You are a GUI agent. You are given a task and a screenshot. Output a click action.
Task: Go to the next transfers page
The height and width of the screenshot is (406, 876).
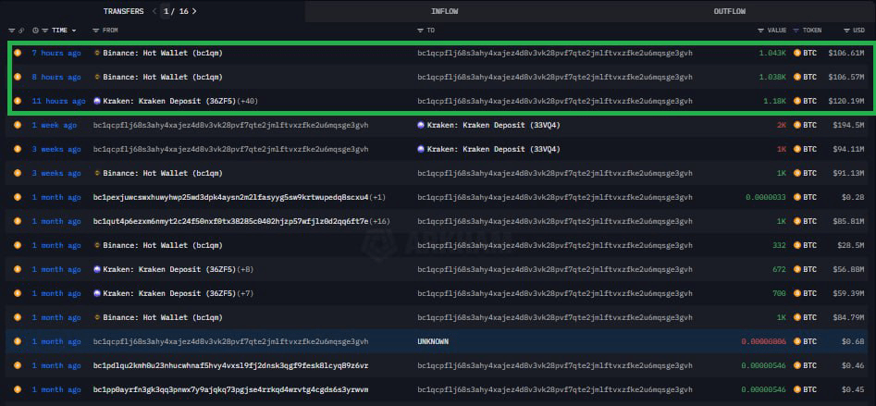[x=194, y=11]
